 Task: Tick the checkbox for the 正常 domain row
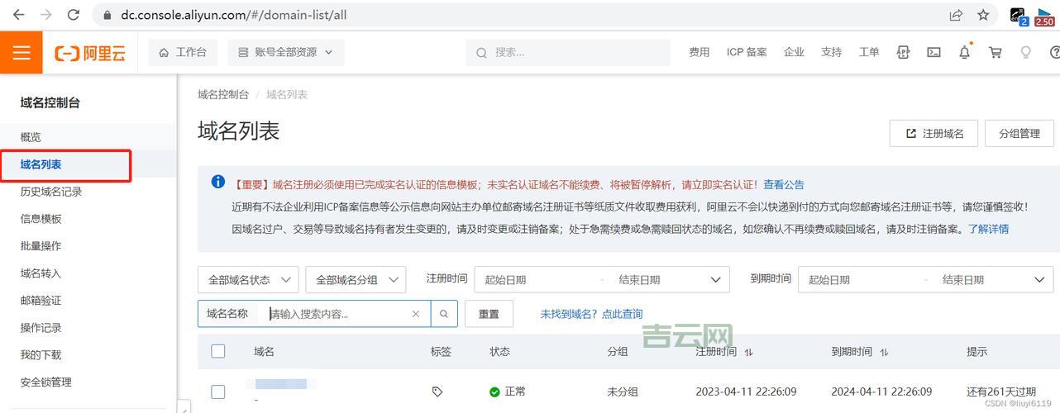pos(218,392)
